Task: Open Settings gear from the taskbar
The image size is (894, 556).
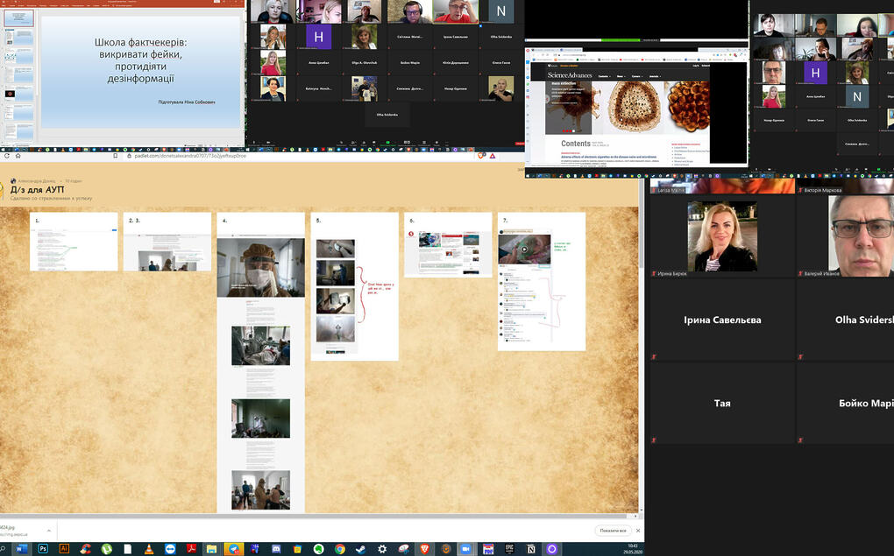Action: pos(382,549)
